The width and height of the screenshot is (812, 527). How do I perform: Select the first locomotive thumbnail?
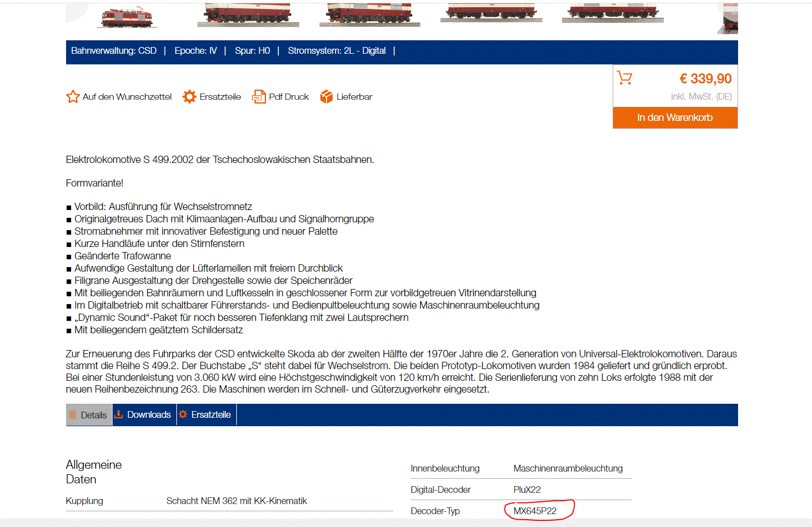pyautogui.click(x=127, y=16)
